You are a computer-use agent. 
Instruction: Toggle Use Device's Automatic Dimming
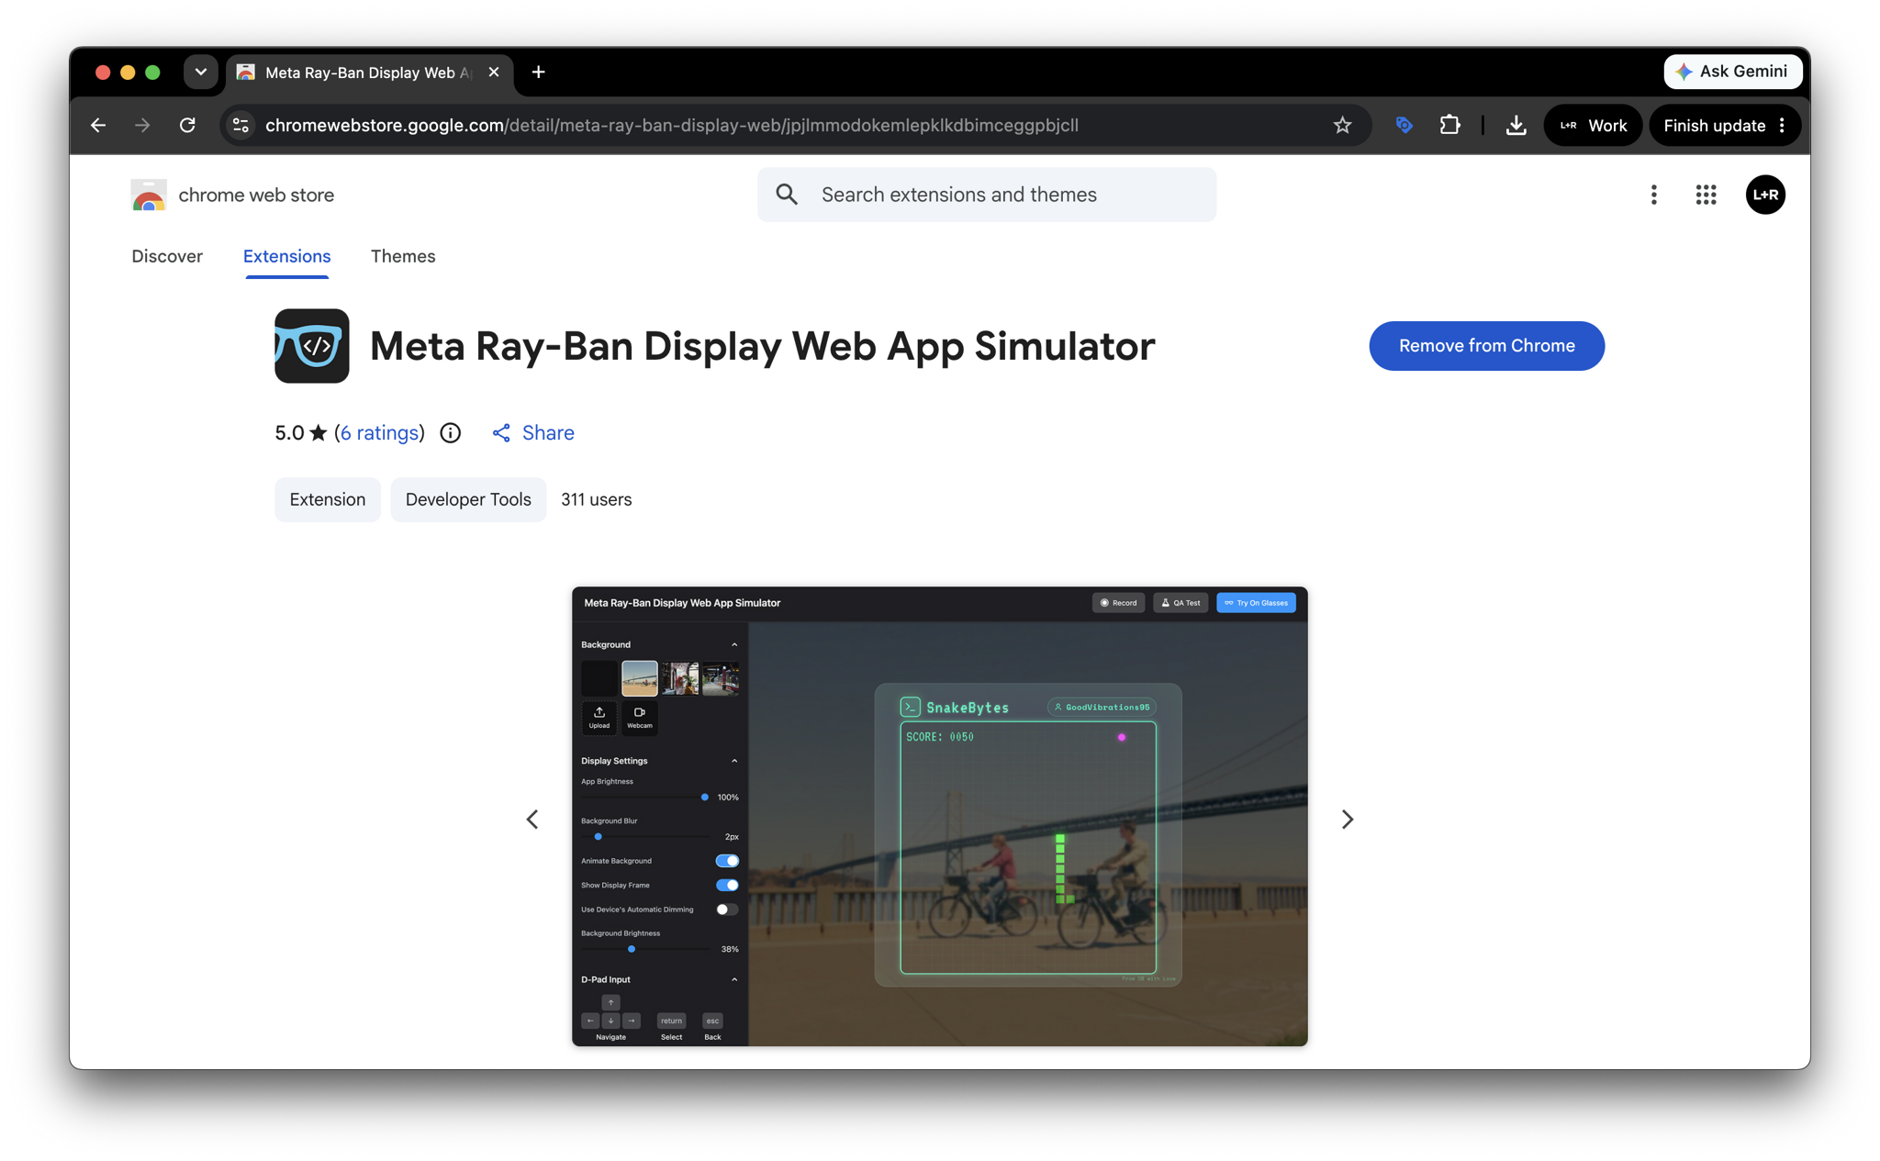click(727, 910)
